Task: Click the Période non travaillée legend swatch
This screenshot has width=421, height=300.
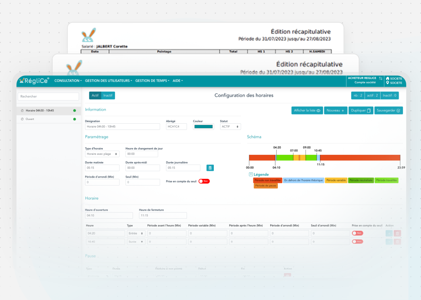Action: tap(267, 181)
